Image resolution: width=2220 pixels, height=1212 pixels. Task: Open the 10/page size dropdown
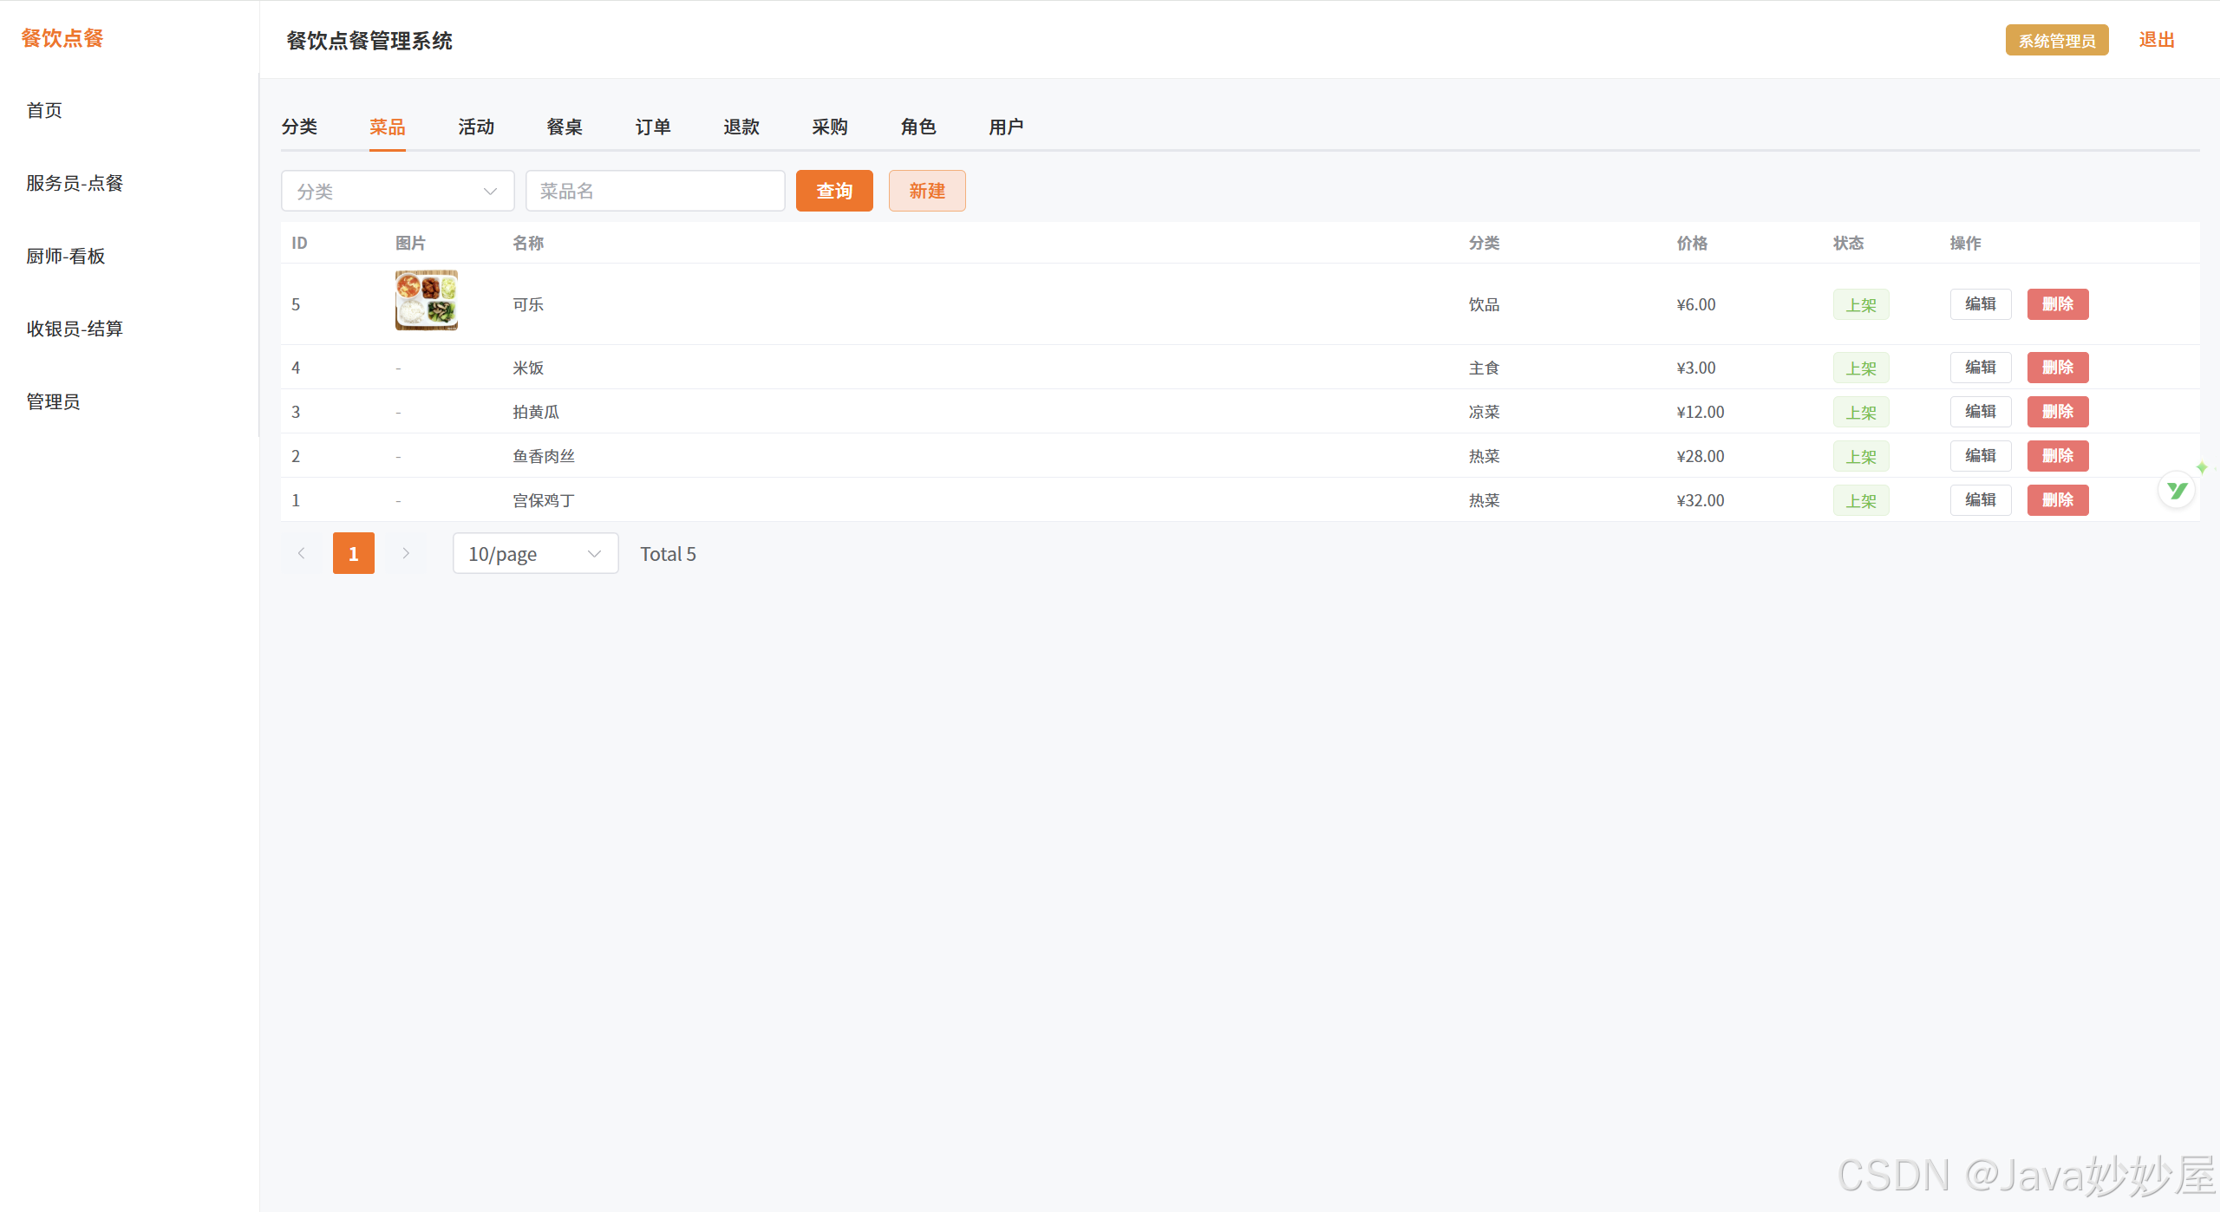pos(534,553)
